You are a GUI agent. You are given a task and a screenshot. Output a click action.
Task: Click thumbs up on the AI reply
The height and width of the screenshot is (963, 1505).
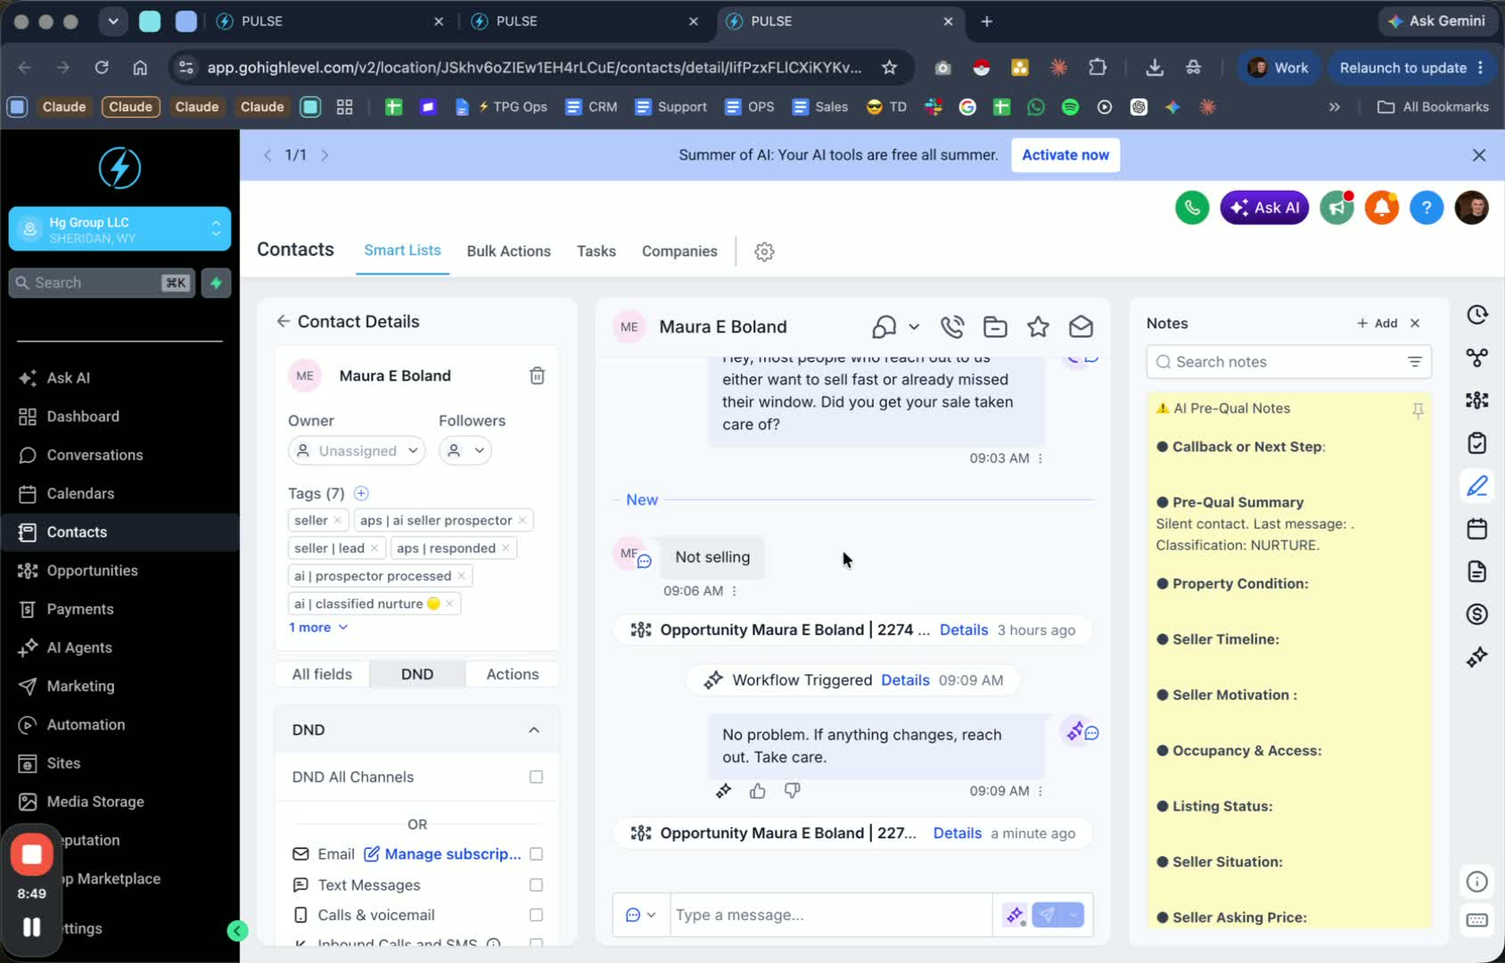(757, 791)
